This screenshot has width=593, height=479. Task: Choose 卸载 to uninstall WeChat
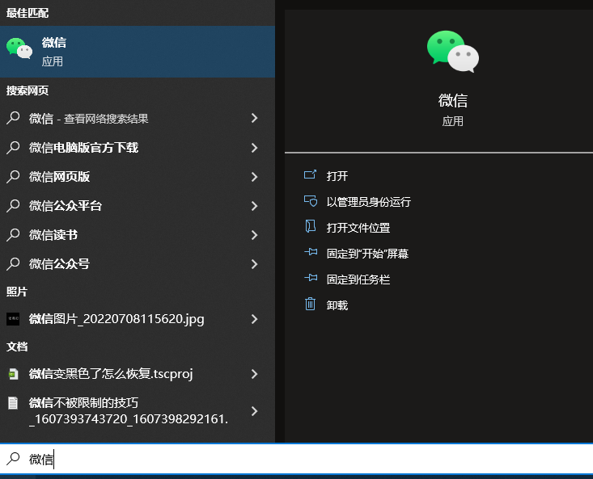coord(337,305)
